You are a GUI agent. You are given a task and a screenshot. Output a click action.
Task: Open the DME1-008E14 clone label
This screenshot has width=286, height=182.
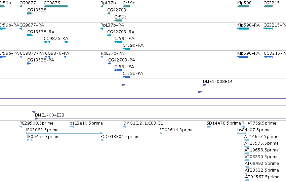(218, 82)
